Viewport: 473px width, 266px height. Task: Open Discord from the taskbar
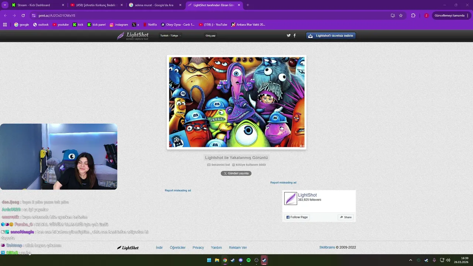tap(241, 260)
